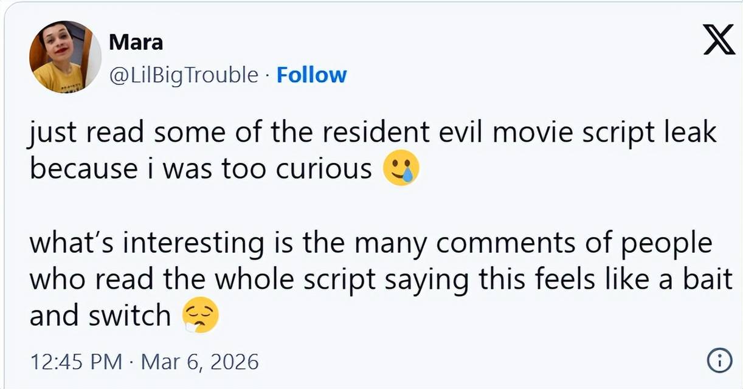Click the display name Mara
Screen dimensions: 743x389
coord(136,43)
